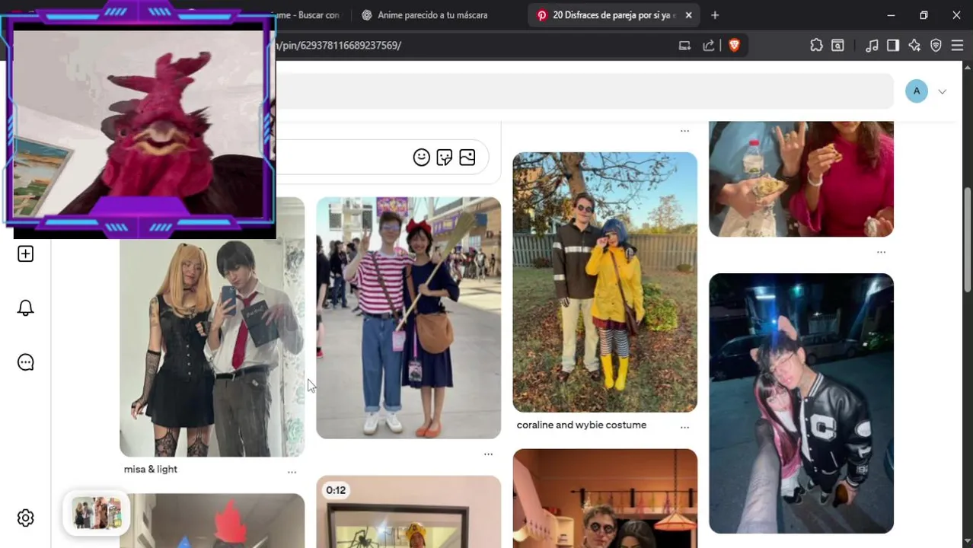Open a new browser tab

[714, 15]
